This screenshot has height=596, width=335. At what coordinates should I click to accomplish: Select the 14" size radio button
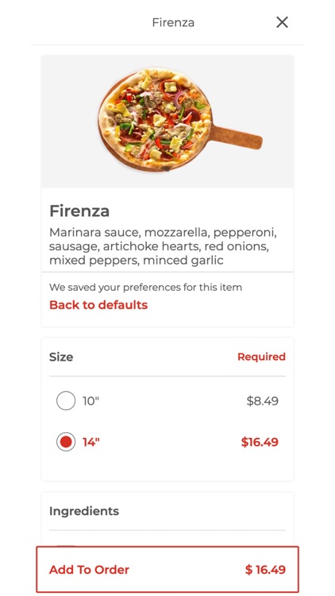pyautogui.click(x=66, y=442)
